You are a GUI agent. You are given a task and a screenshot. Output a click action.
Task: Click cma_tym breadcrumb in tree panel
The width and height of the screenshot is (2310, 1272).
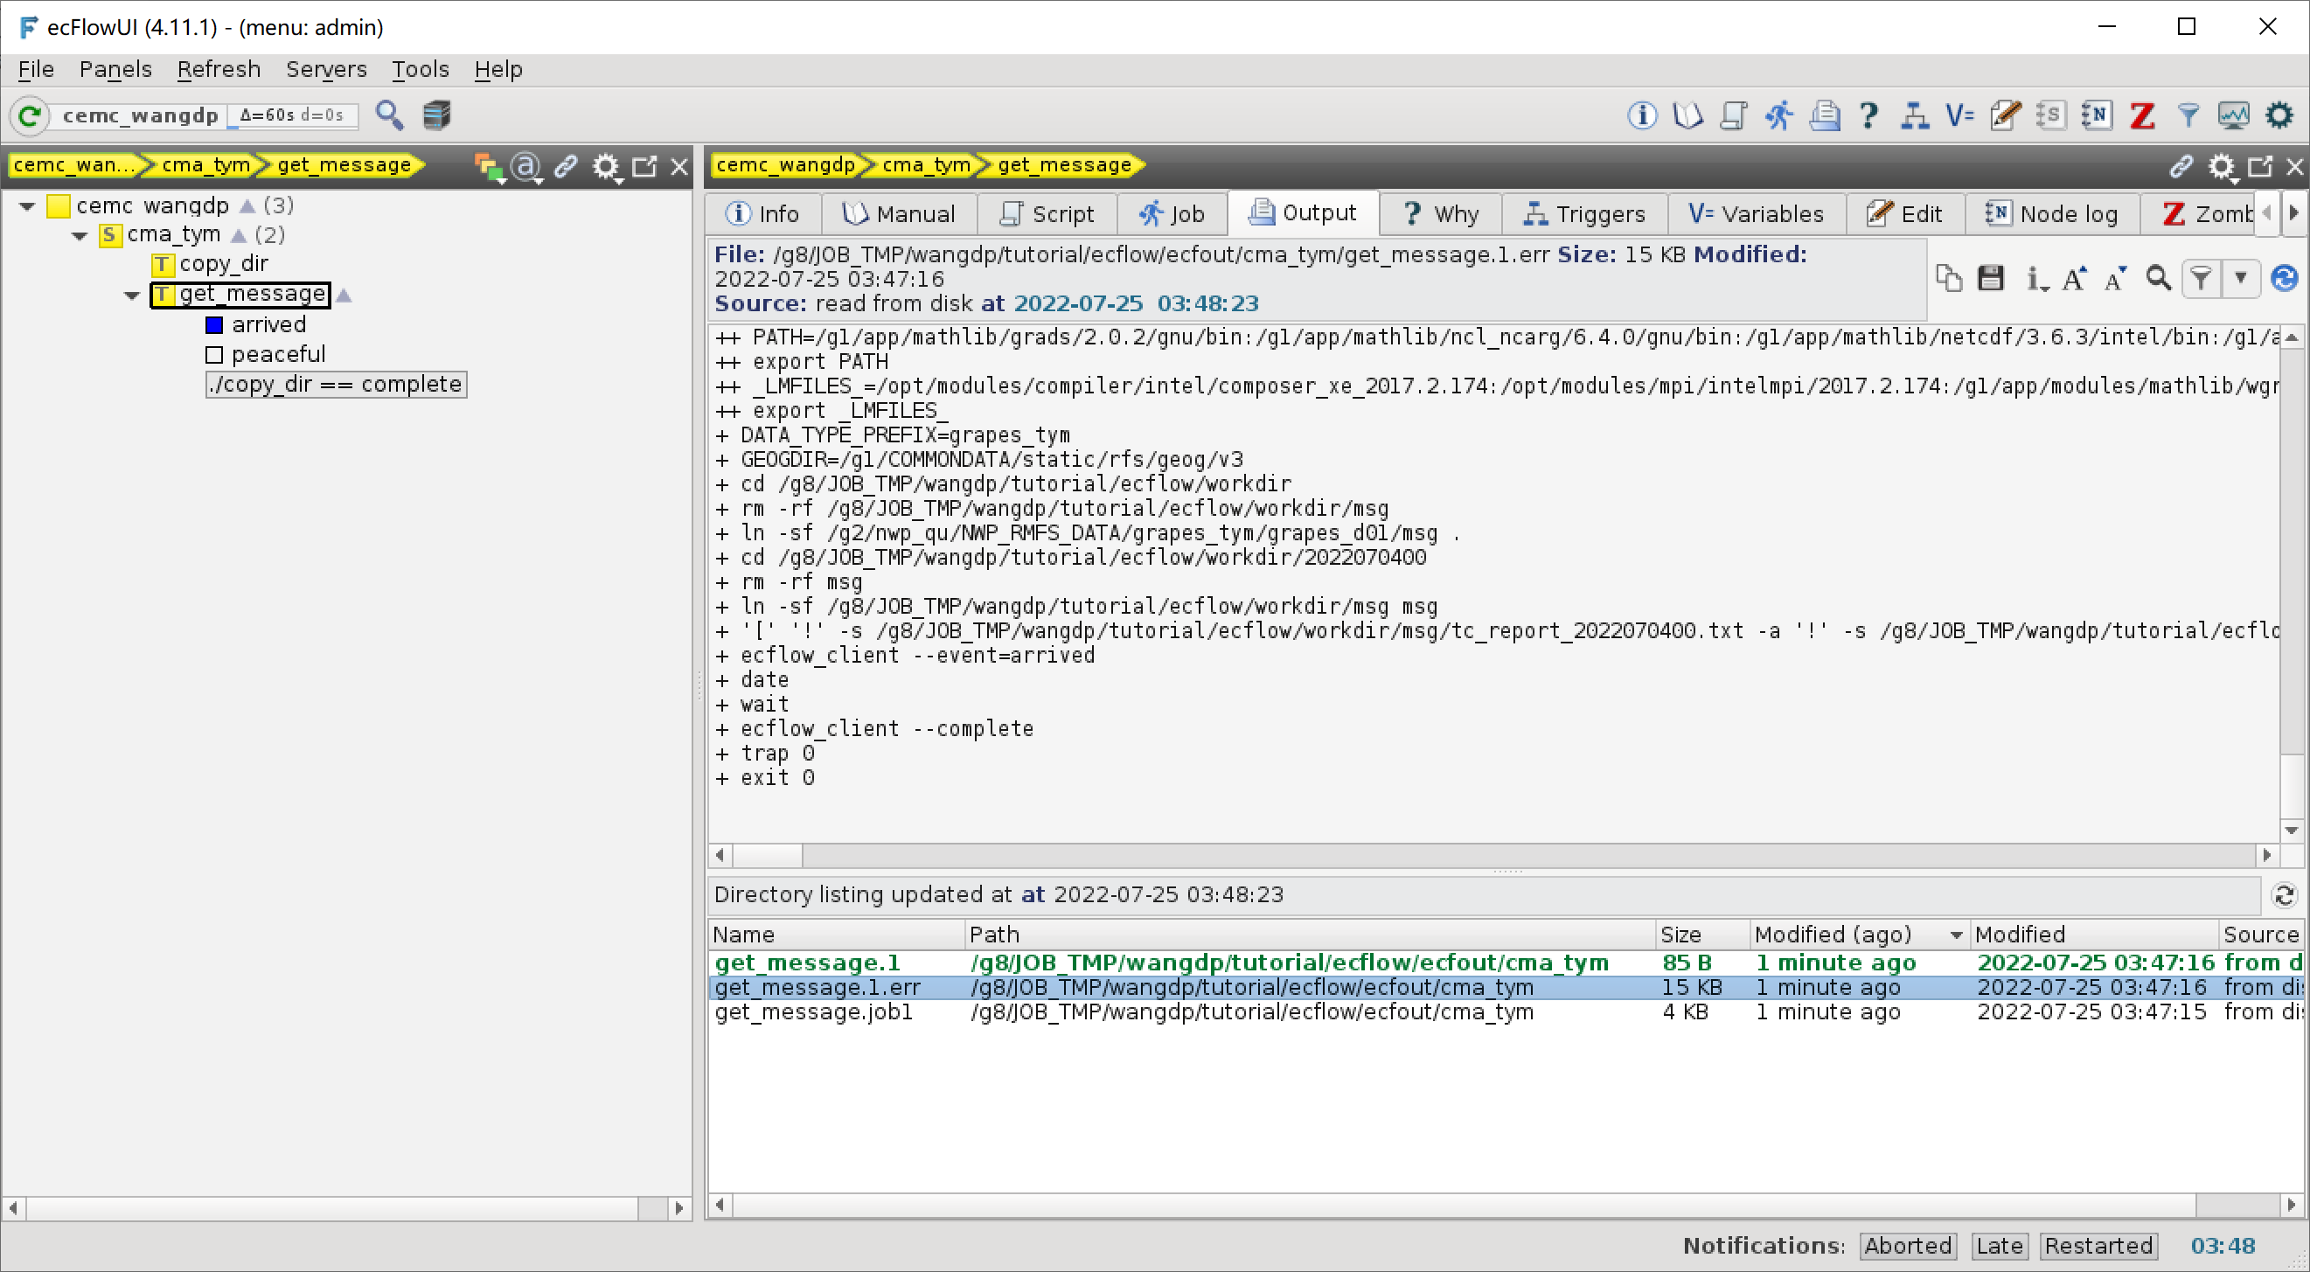point(206,165)
